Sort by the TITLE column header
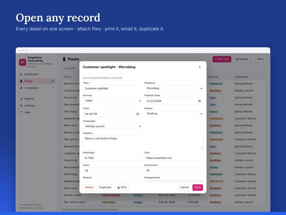286x215 pixels. pos(67,77)
